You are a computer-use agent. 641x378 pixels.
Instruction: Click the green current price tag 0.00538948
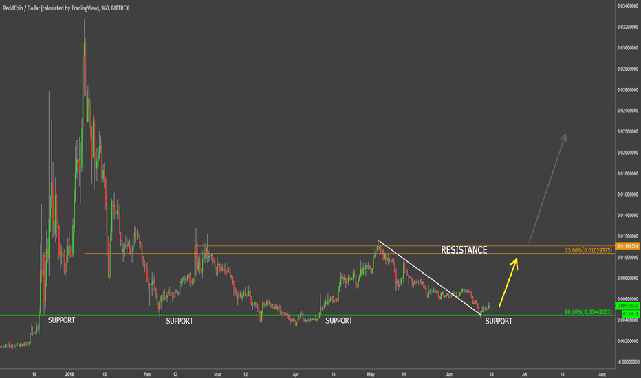(627, 306)
